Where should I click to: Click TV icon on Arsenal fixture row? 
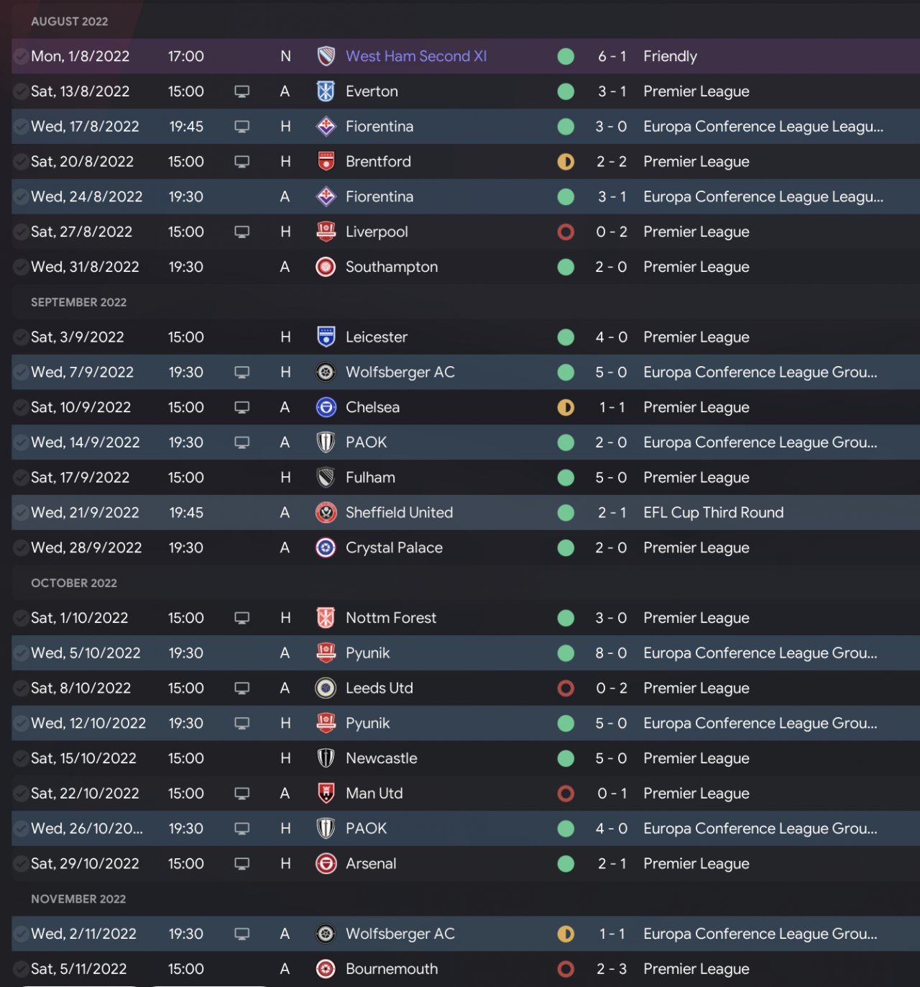(242, 863)
